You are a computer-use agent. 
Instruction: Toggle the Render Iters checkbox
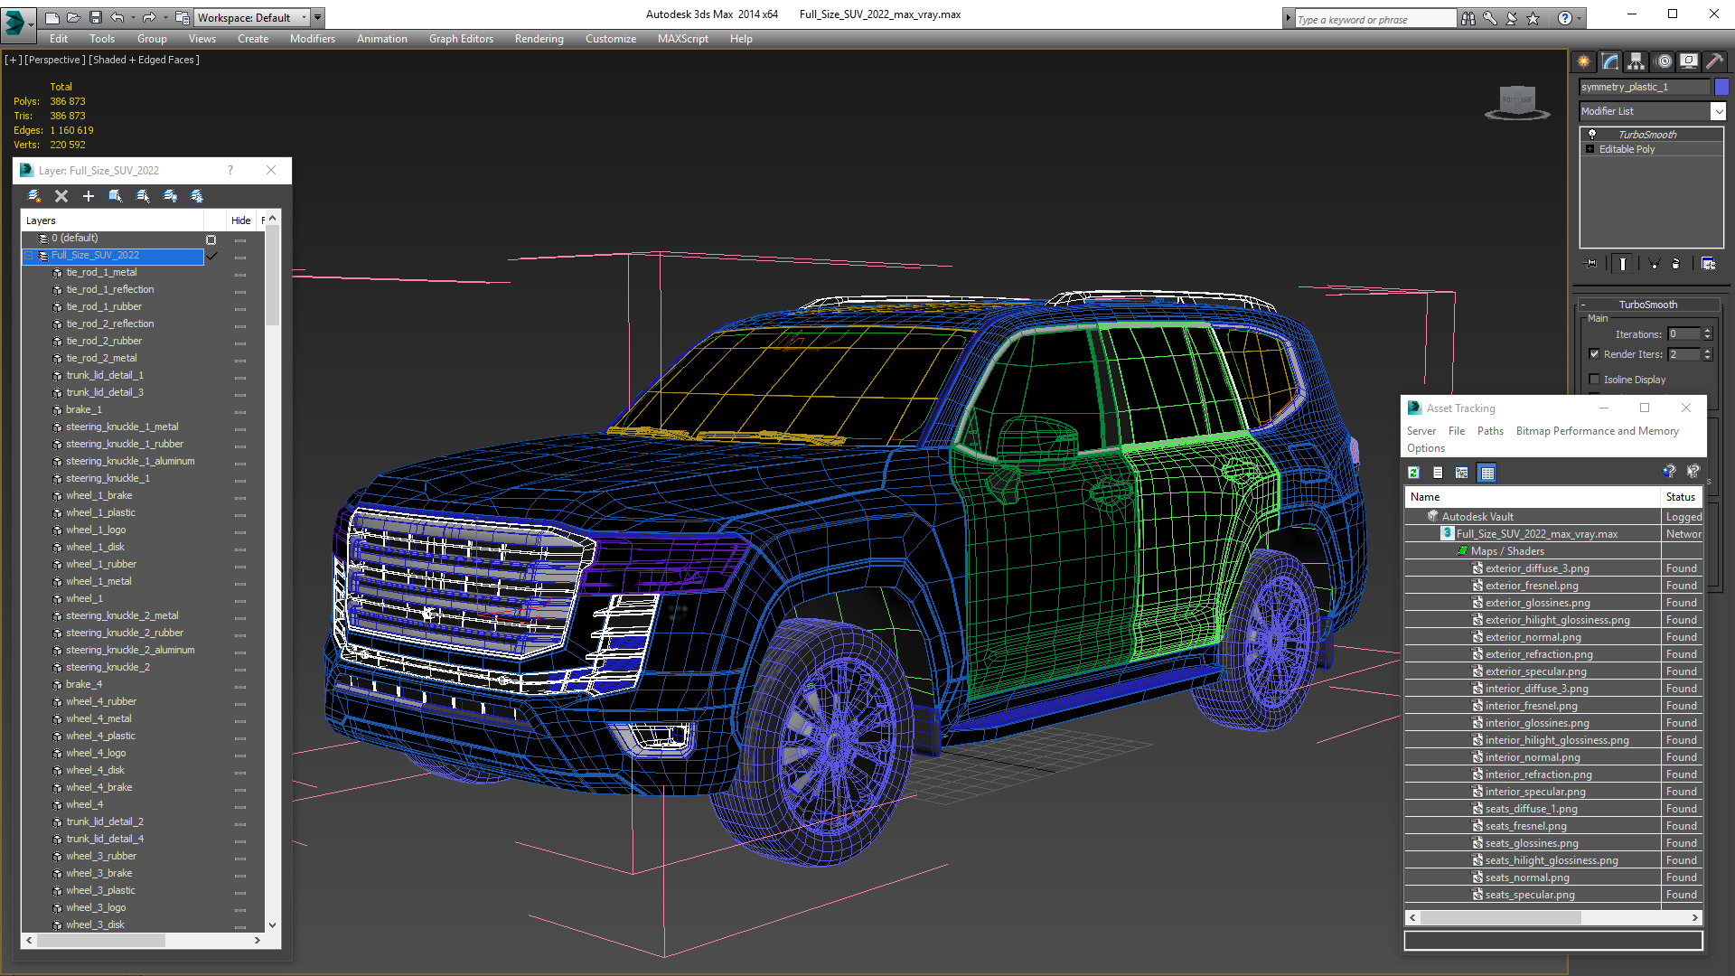point(1594,354)
